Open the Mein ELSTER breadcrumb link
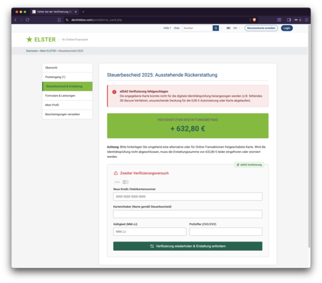 click(48, 51)
